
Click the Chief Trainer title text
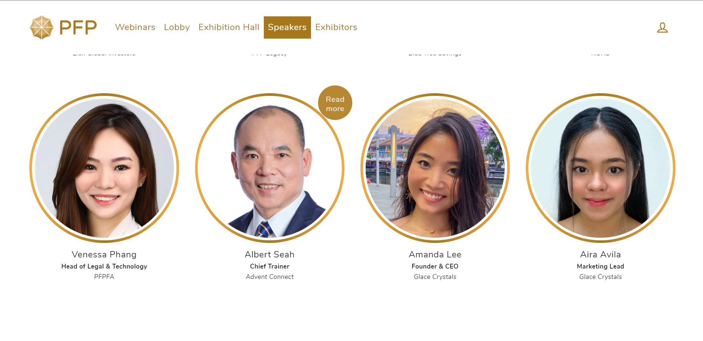pyautogui.click(x=270, y=266)
